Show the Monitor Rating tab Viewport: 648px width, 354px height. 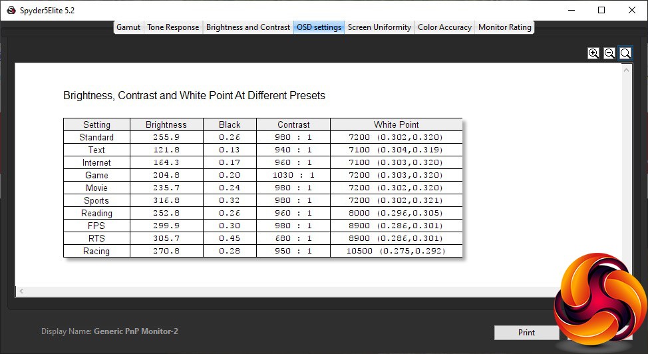(504, 27)
